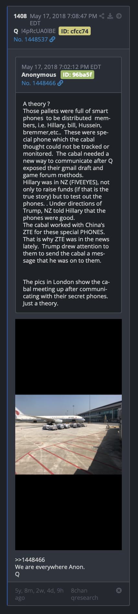Click the chain link icon beside No. 1448537
The image size is (138, 614).
pyautogui.click(x=52, y=39)
